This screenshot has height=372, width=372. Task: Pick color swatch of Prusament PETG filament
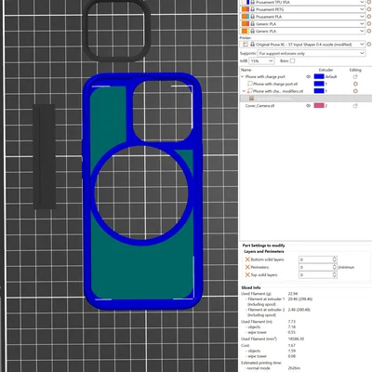(x=245, y=9)
